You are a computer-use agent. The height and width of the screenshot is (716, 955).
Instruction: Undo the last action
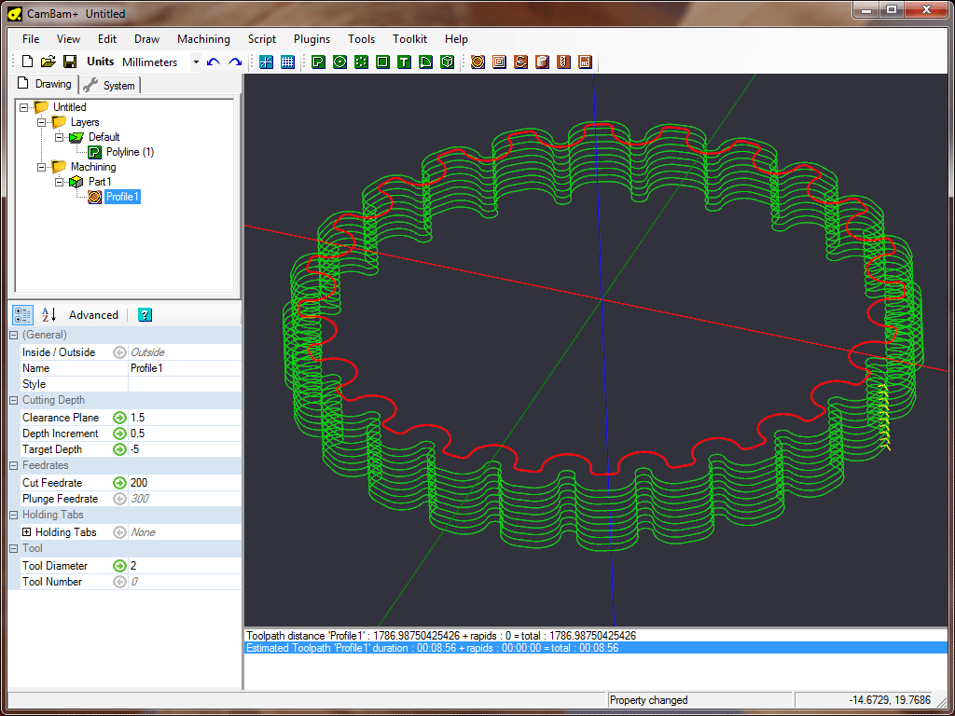point(214,62)
